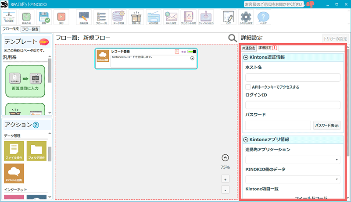
Task: Run the flow with 実行 icon
Action: (x=61, y=17)
